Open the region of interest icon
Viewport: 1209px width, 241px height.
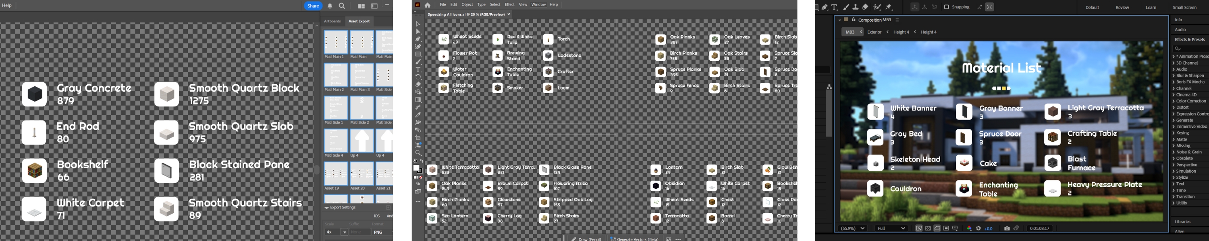946,229
